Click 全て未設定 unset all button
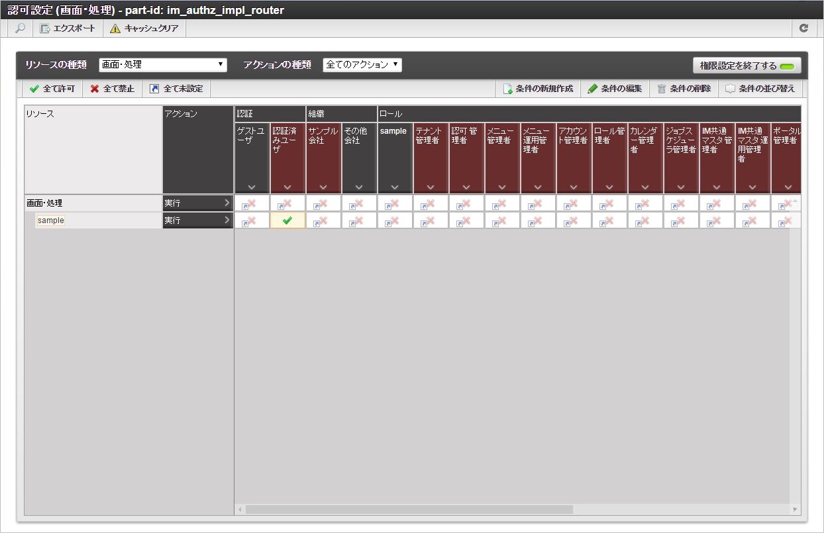The height and width of the screenshot is (533, 824). (176, 89)
